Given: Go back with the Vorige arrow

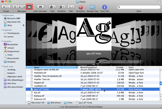Looking at the screenshot, I should tap(4, 7).
